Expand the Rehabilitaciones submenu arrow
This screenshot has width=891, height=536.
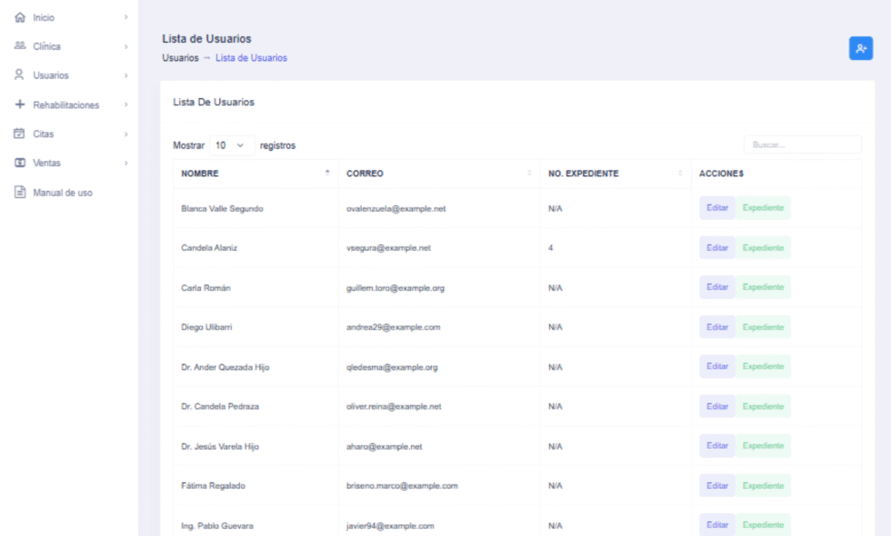point(125,105)
